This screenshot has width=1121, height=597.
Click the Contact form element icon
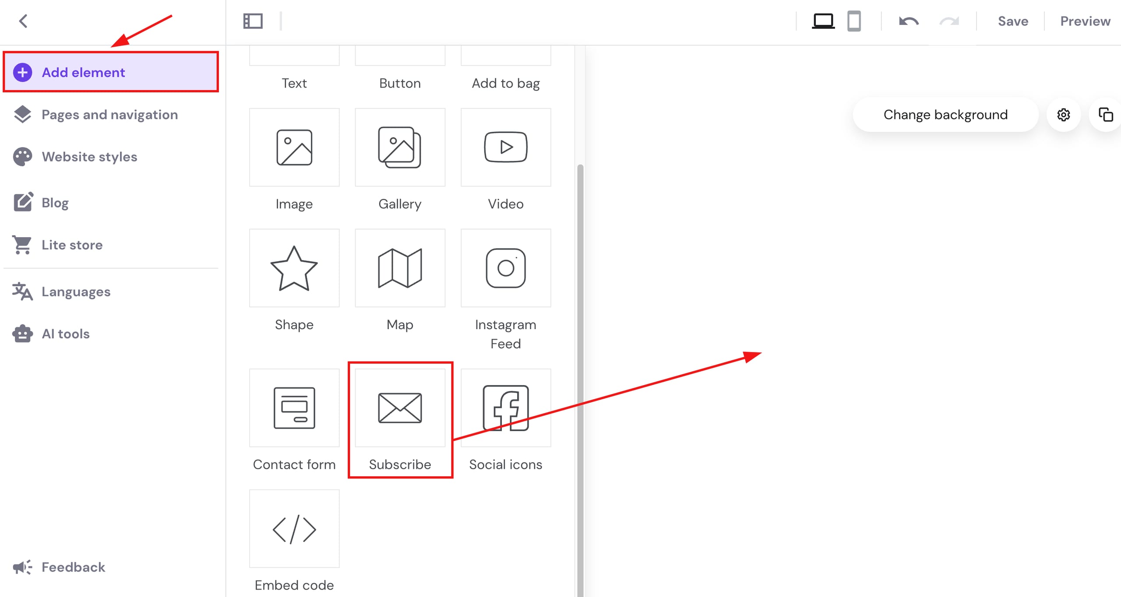coord(294,408)
